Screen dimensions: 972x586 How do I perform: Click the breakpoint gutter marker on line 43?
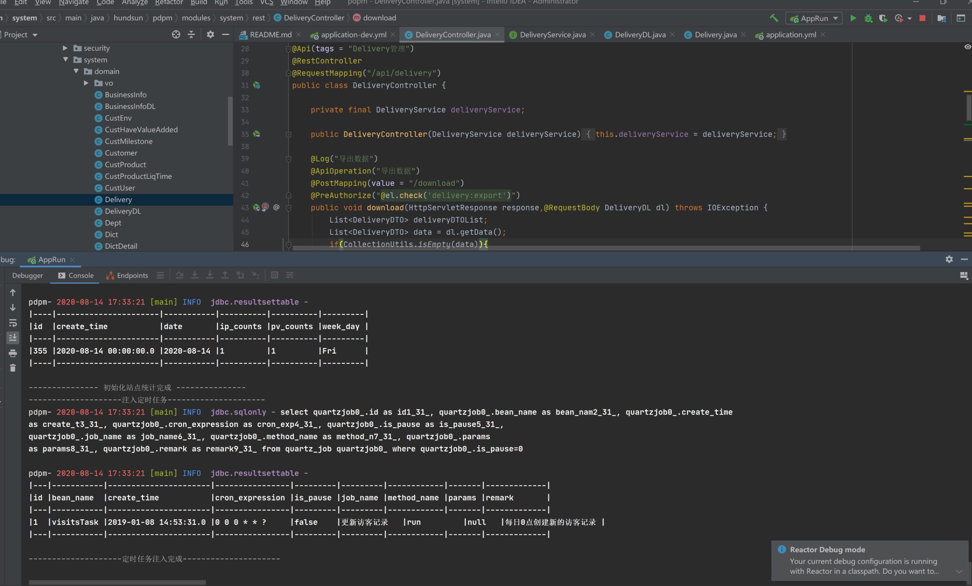click(265, 207)
